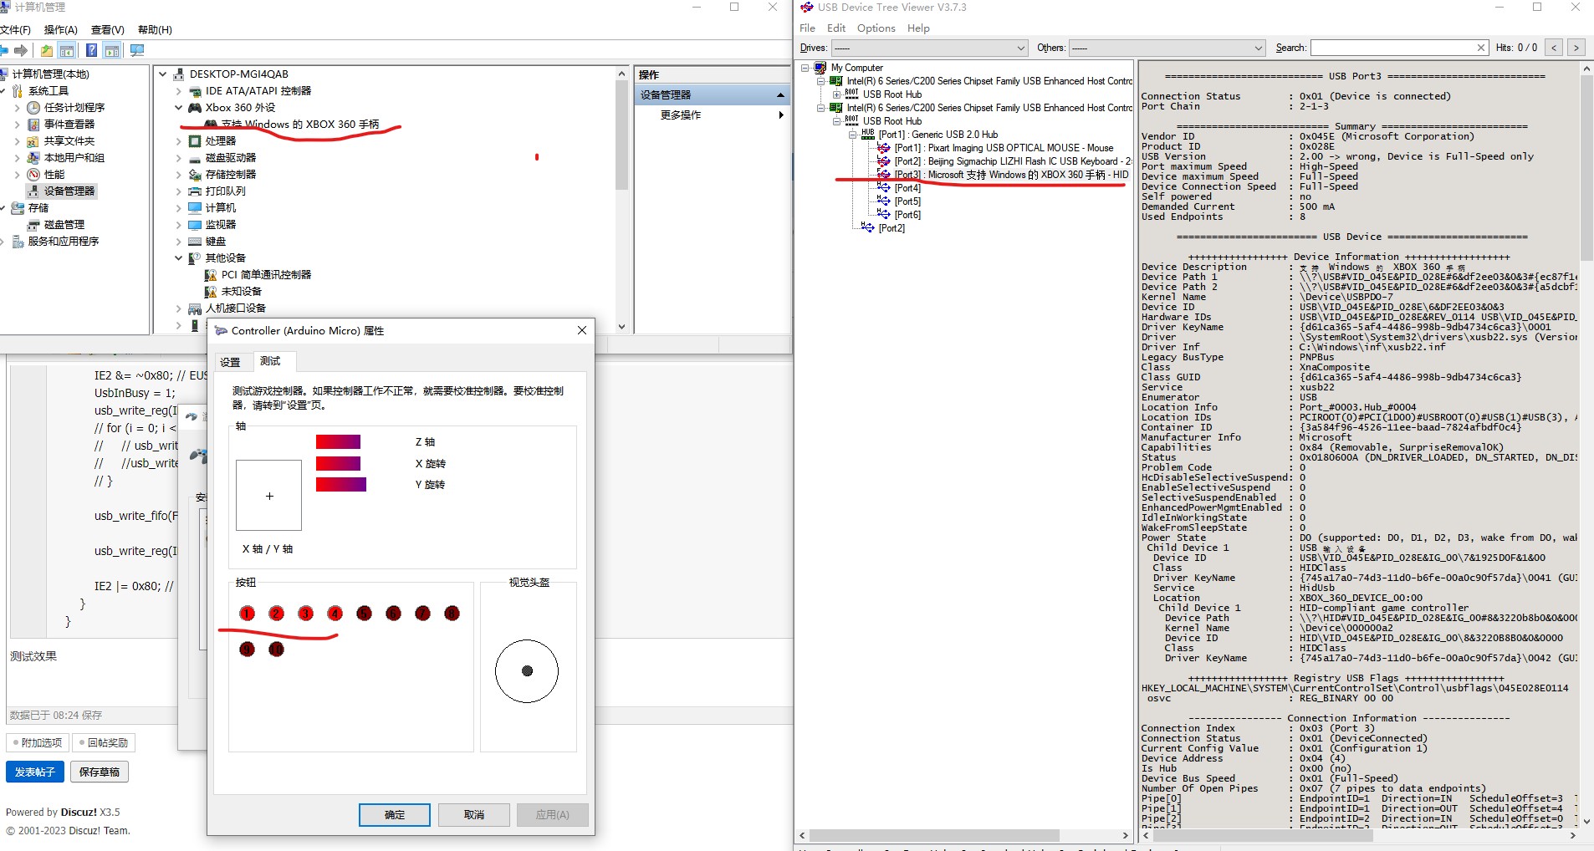This screenshot has width=1594, height=851.
Task: Click the next search hit button
Action: point(1576,48)
